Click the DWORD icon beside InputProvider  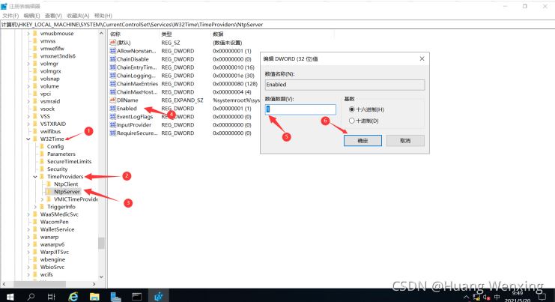[112, 125]
